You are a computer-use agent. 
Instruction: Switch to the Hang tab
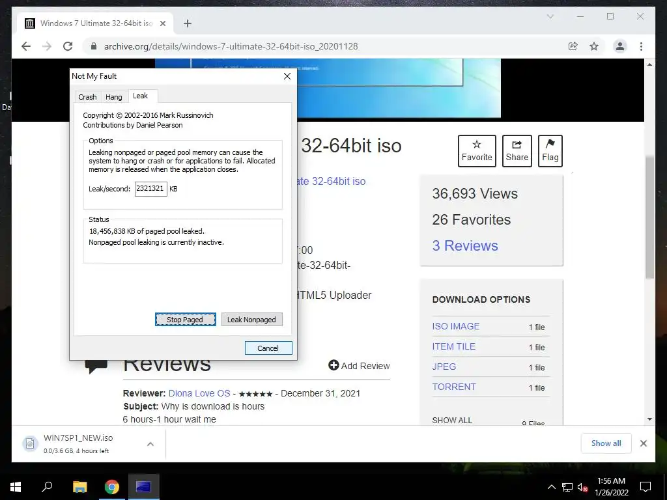[x=113, y=97]
